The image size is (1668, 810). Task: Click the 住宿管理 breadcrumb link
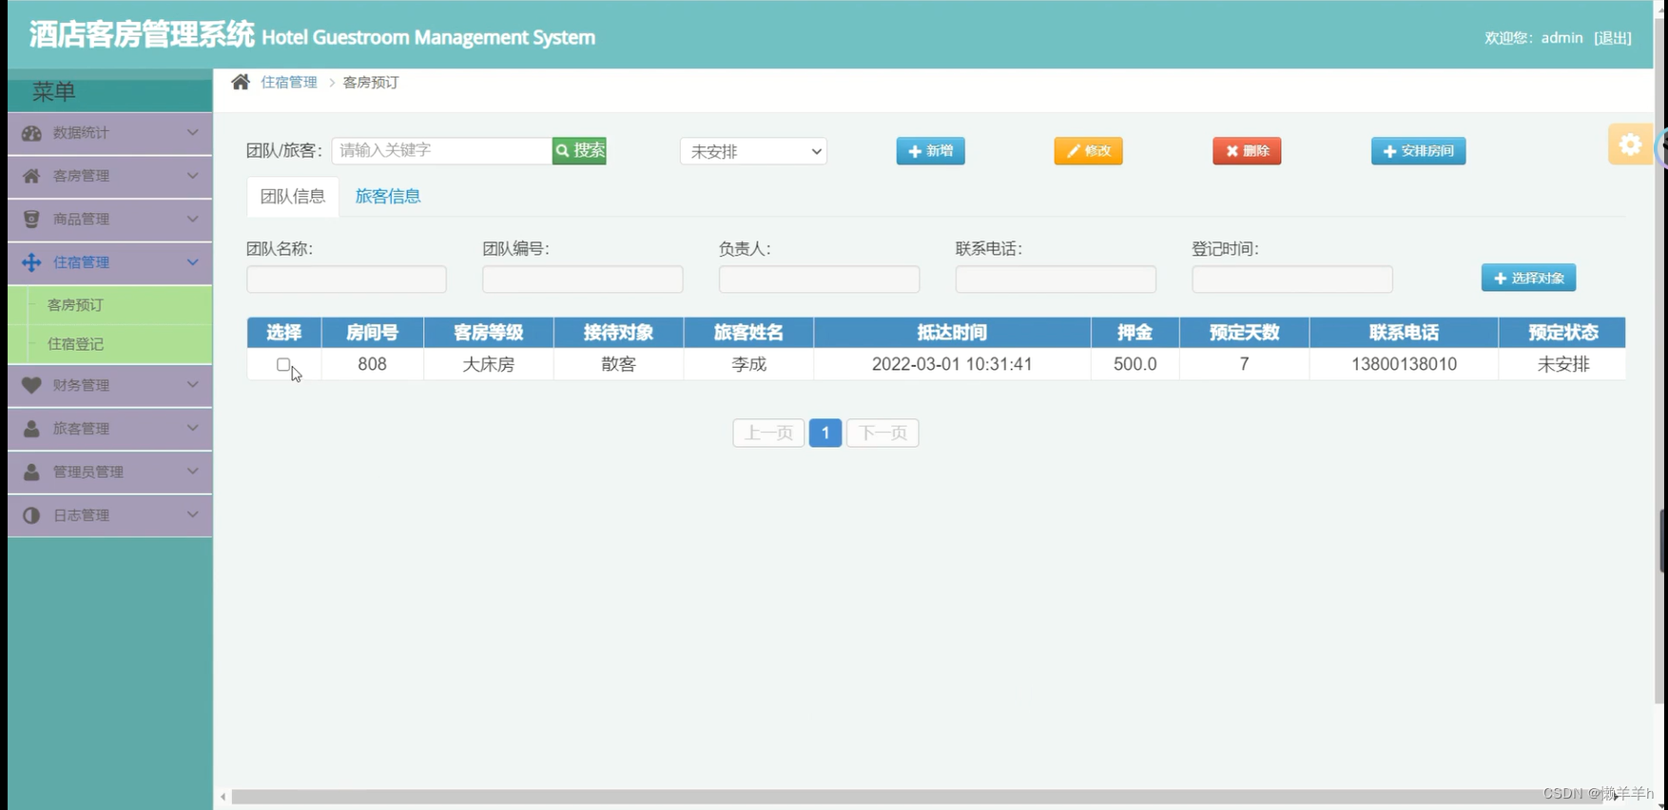point(289,83)
